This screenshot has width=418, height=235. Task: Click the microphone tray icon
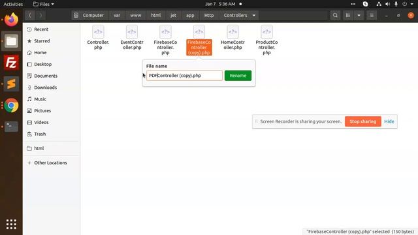point(396,4)
